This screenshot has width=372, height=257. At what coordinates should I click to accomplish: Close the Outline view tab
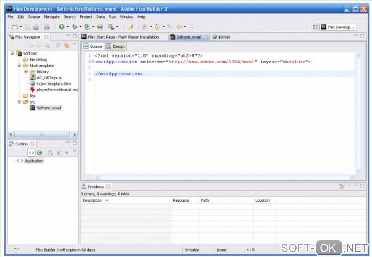coord(32,144)
